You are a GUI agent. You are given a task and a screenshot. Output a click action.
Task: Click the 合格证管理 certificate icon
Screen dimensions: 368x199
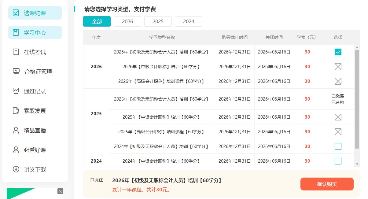[16, 72]
